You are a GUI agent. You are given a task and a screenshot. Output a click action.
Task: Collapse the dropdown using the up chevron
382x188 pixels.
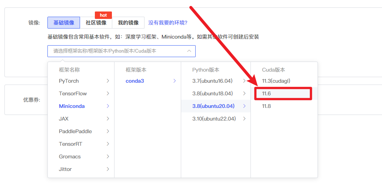tap(189, 51)
